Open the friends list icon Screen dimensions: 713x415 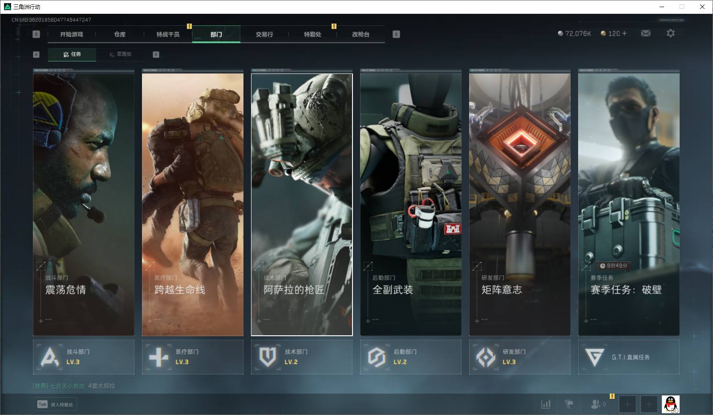596,404
